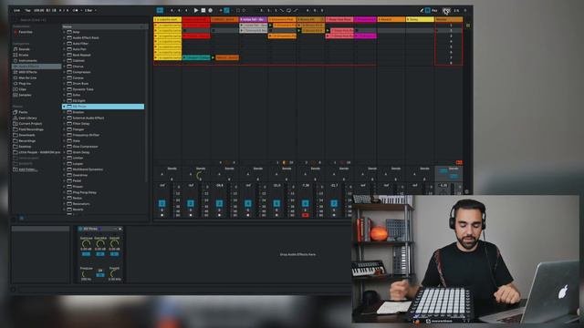Toggle the mid band switch under GainMid

(x=100, y=254)
